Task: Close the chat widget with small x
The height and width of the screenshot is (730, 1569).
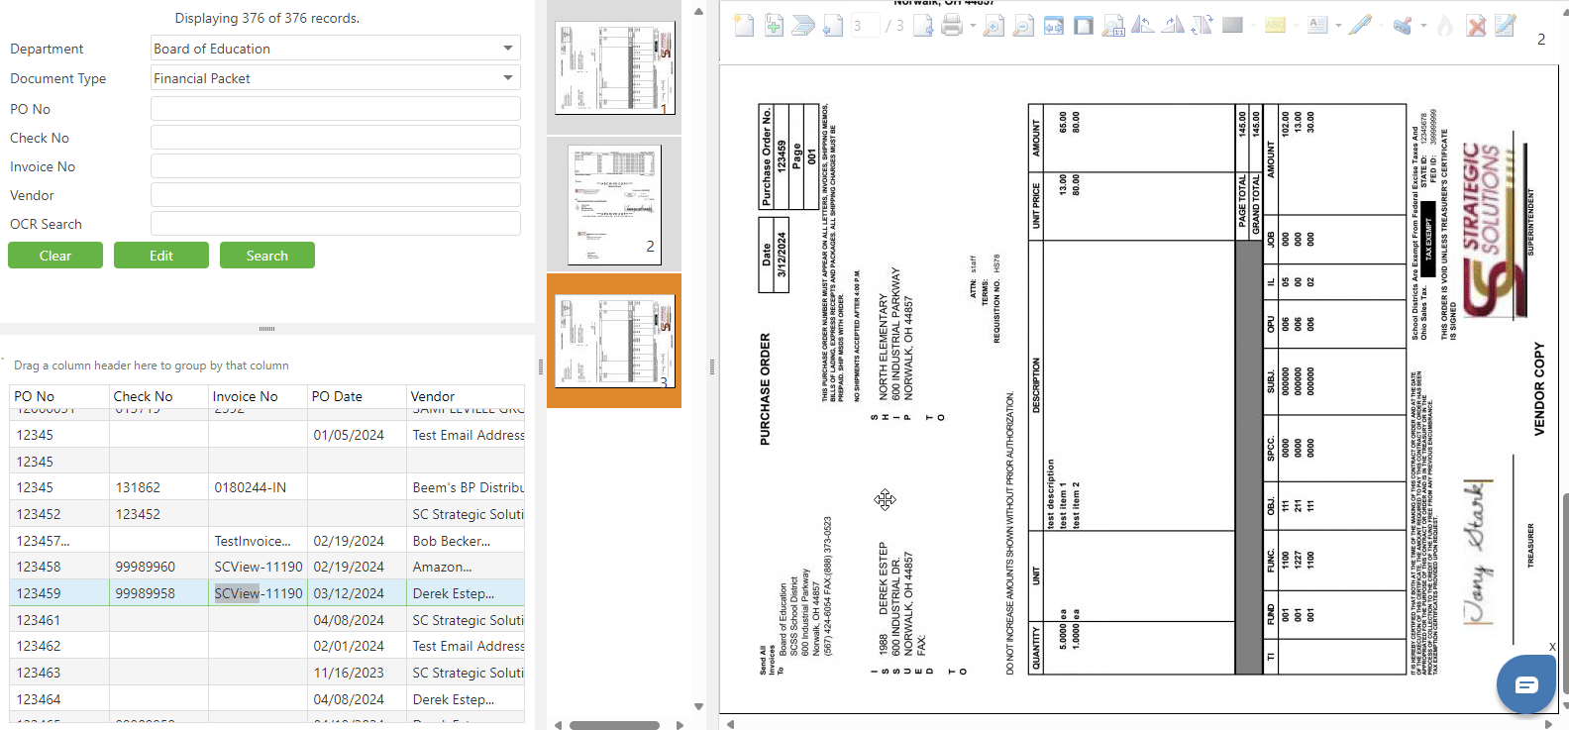Action: pyautogui.click(x=1552, y=647)
